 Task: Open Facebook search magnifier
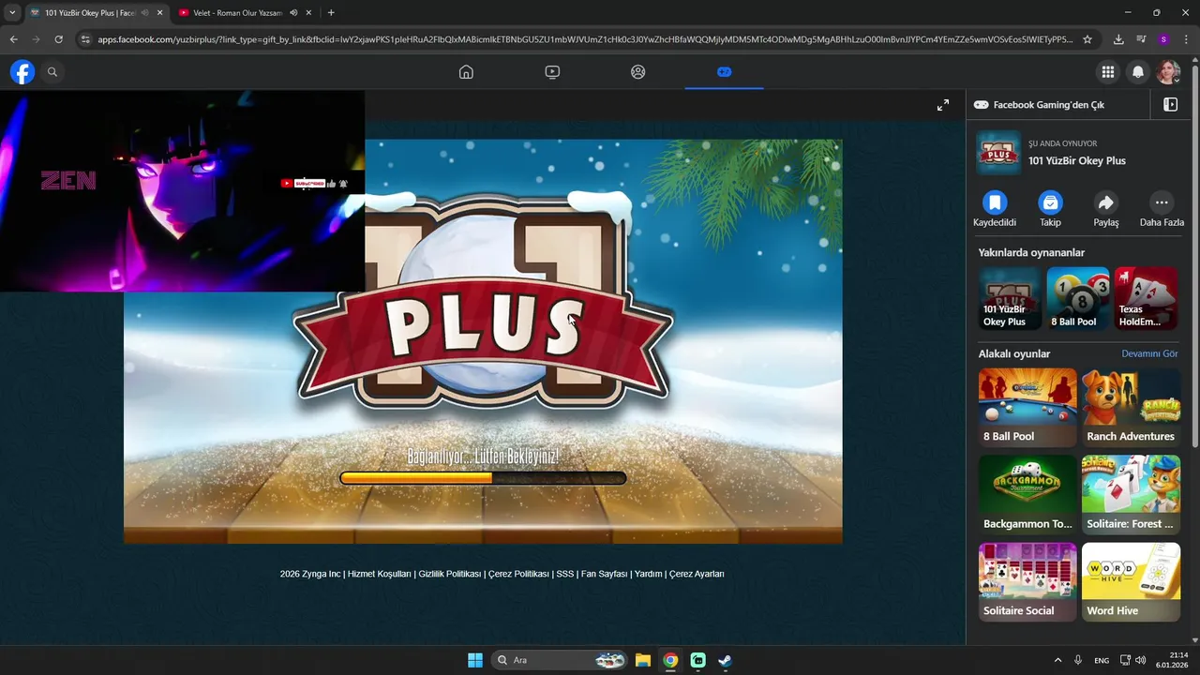point(52,71)
